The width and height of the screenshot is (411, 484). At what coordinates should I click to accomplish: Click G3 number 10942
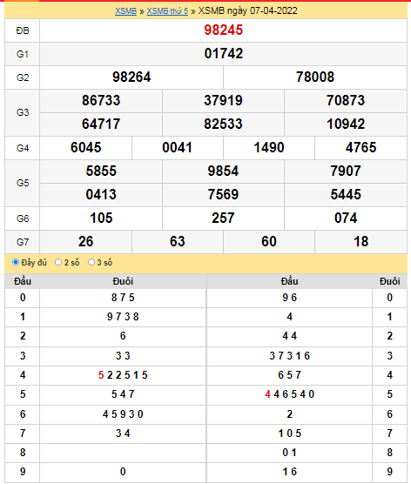(x=346, y=124)
